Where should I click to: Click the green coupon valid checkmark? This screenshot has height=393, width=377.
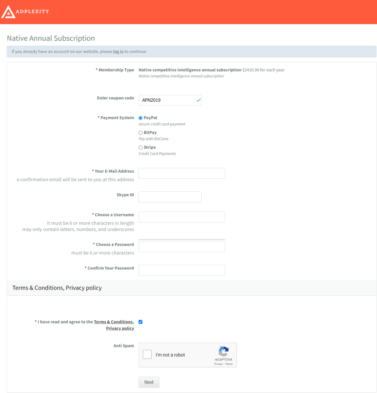[198, 100]
